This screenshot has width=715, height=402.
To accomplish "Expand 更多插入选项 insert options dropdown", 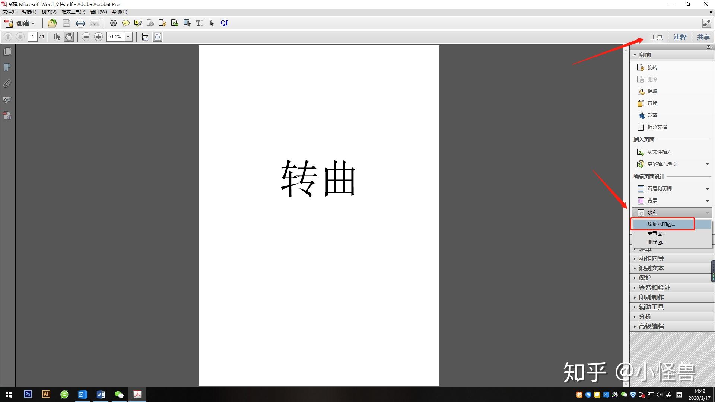I will 707,164.
